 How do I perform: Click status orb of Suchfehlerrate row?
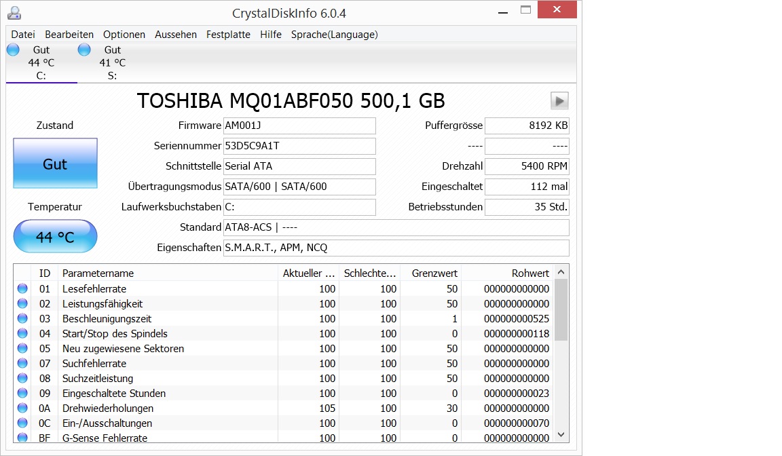22,363
